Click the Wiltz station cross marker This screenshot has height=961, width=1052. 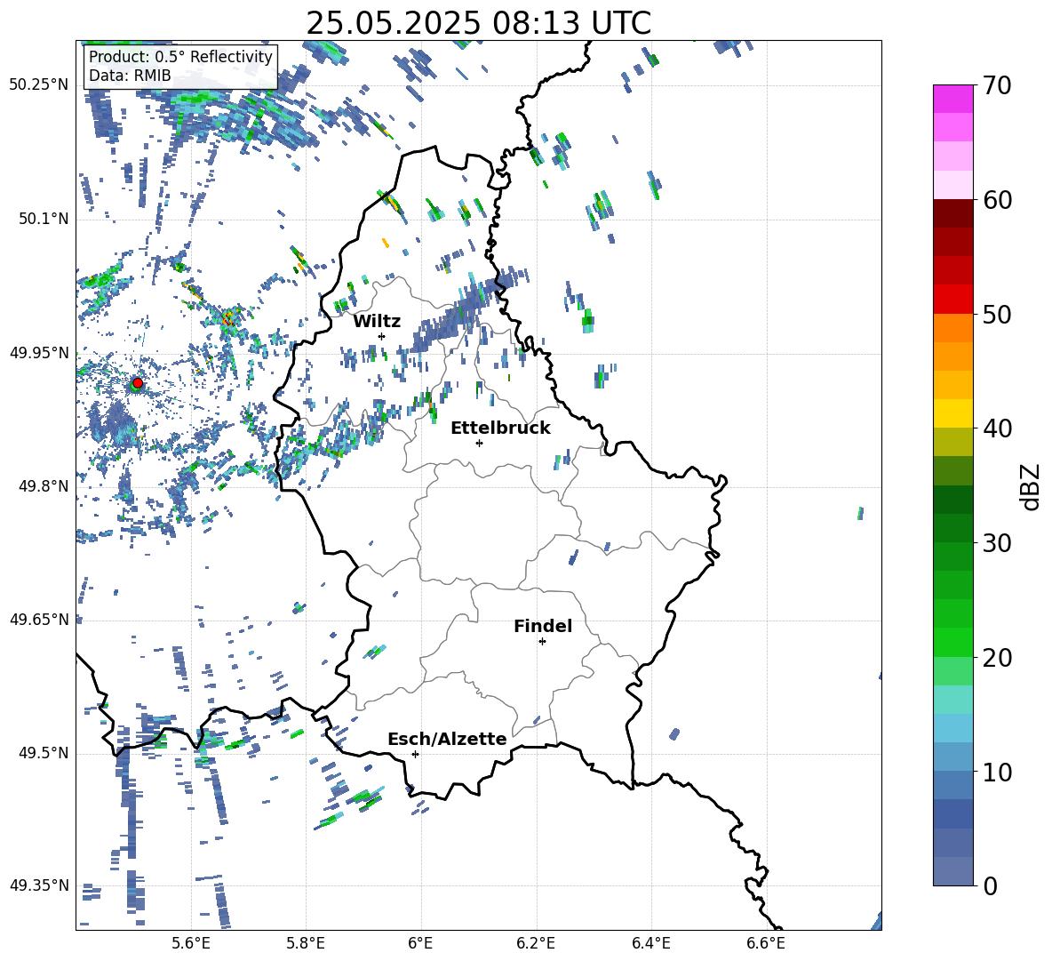tap(382, 336)
